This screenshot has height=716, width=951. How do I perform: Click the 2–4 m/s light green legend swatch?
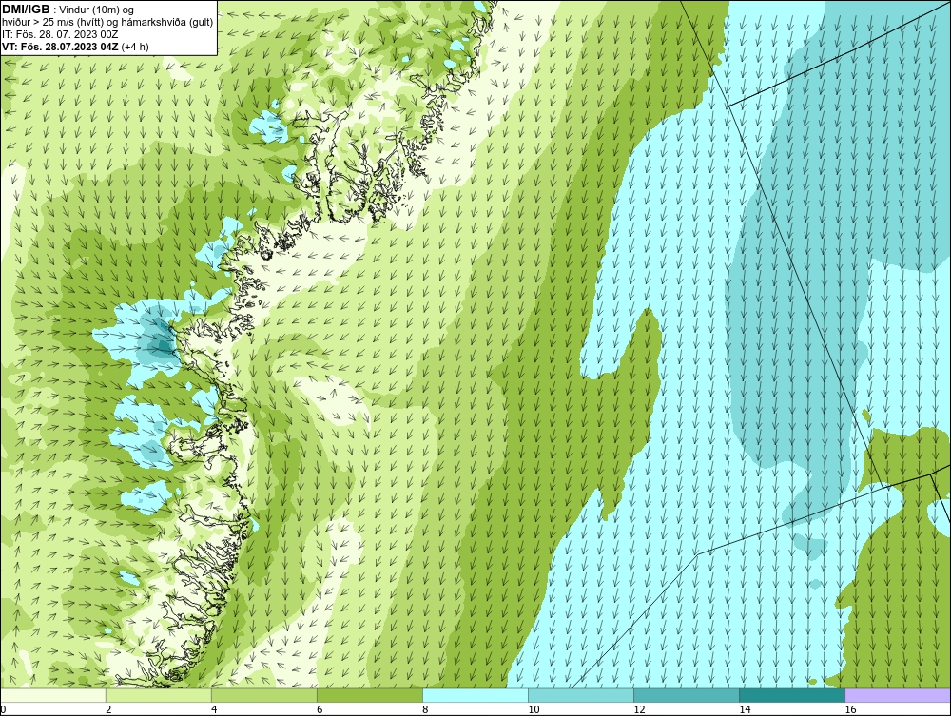click(x=158, y=695)
